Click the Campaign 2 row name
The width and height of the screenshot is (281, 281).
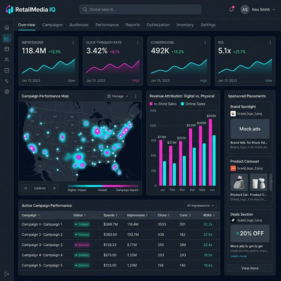coord(42,234)
